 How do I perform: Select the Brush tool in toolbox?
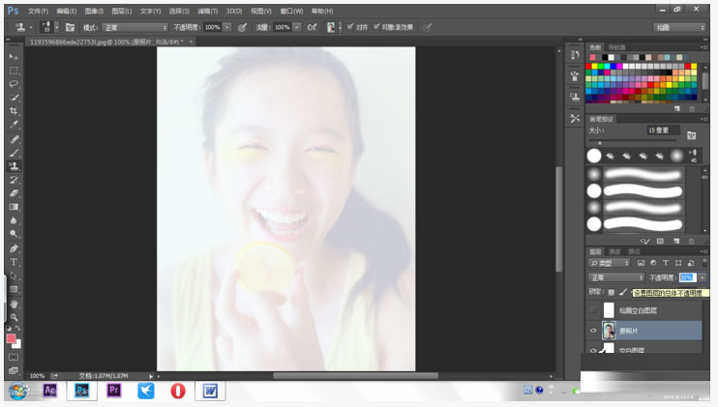(x=14, y=153)
